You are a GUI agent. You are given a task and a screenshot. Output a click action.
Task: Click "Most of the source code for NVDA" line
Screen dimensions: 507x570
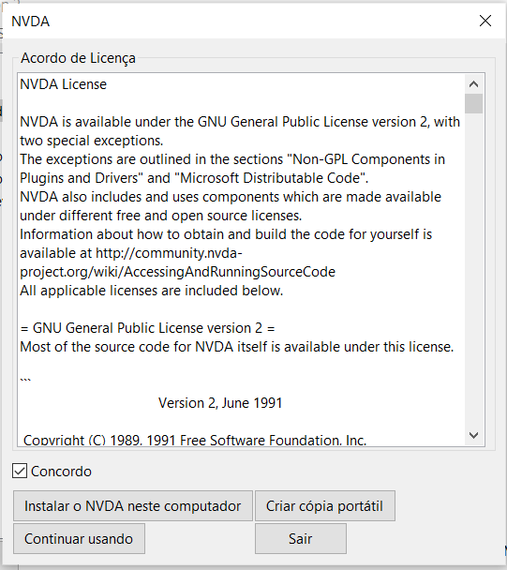pyautogui.click(x=237, y=347)
